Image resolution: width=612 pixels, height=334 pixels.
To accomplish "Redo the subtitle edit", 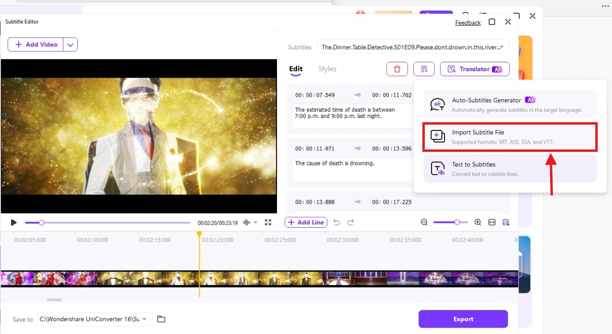I will 350,222.
